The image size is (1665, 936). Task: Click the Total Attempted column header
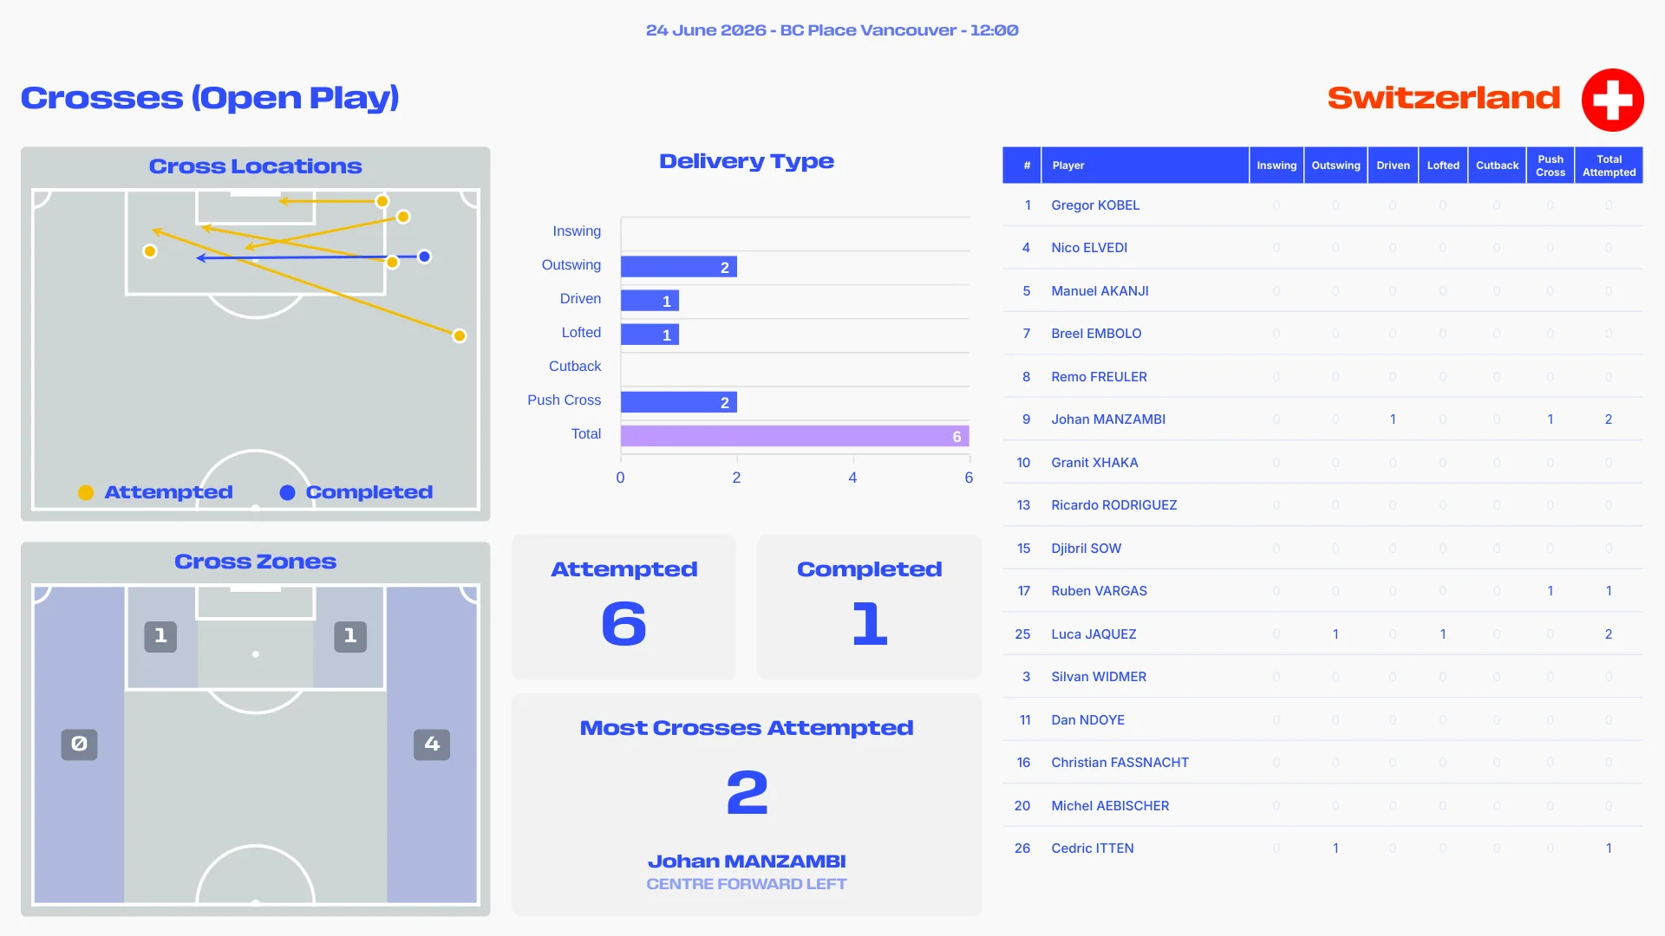1609,165
